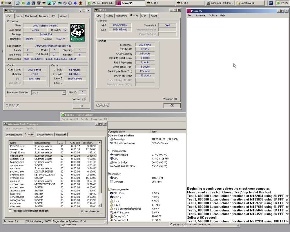290x232 pixels.
Task: Switch to Systemleistung tab in Task Manager
Action: pyautogui.click(x=45, y=135)
